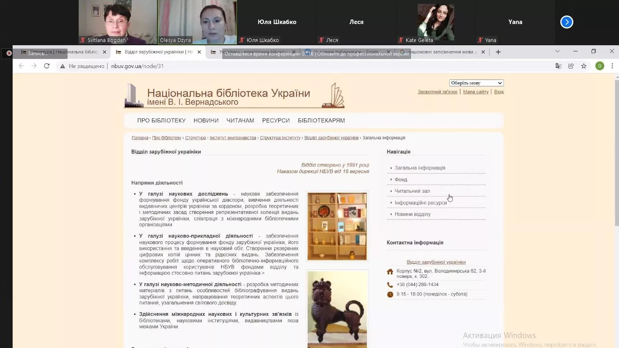This screenshot has height=348, width=619.
Task: Bookmark this page with star icon
Action: [584, 66]
